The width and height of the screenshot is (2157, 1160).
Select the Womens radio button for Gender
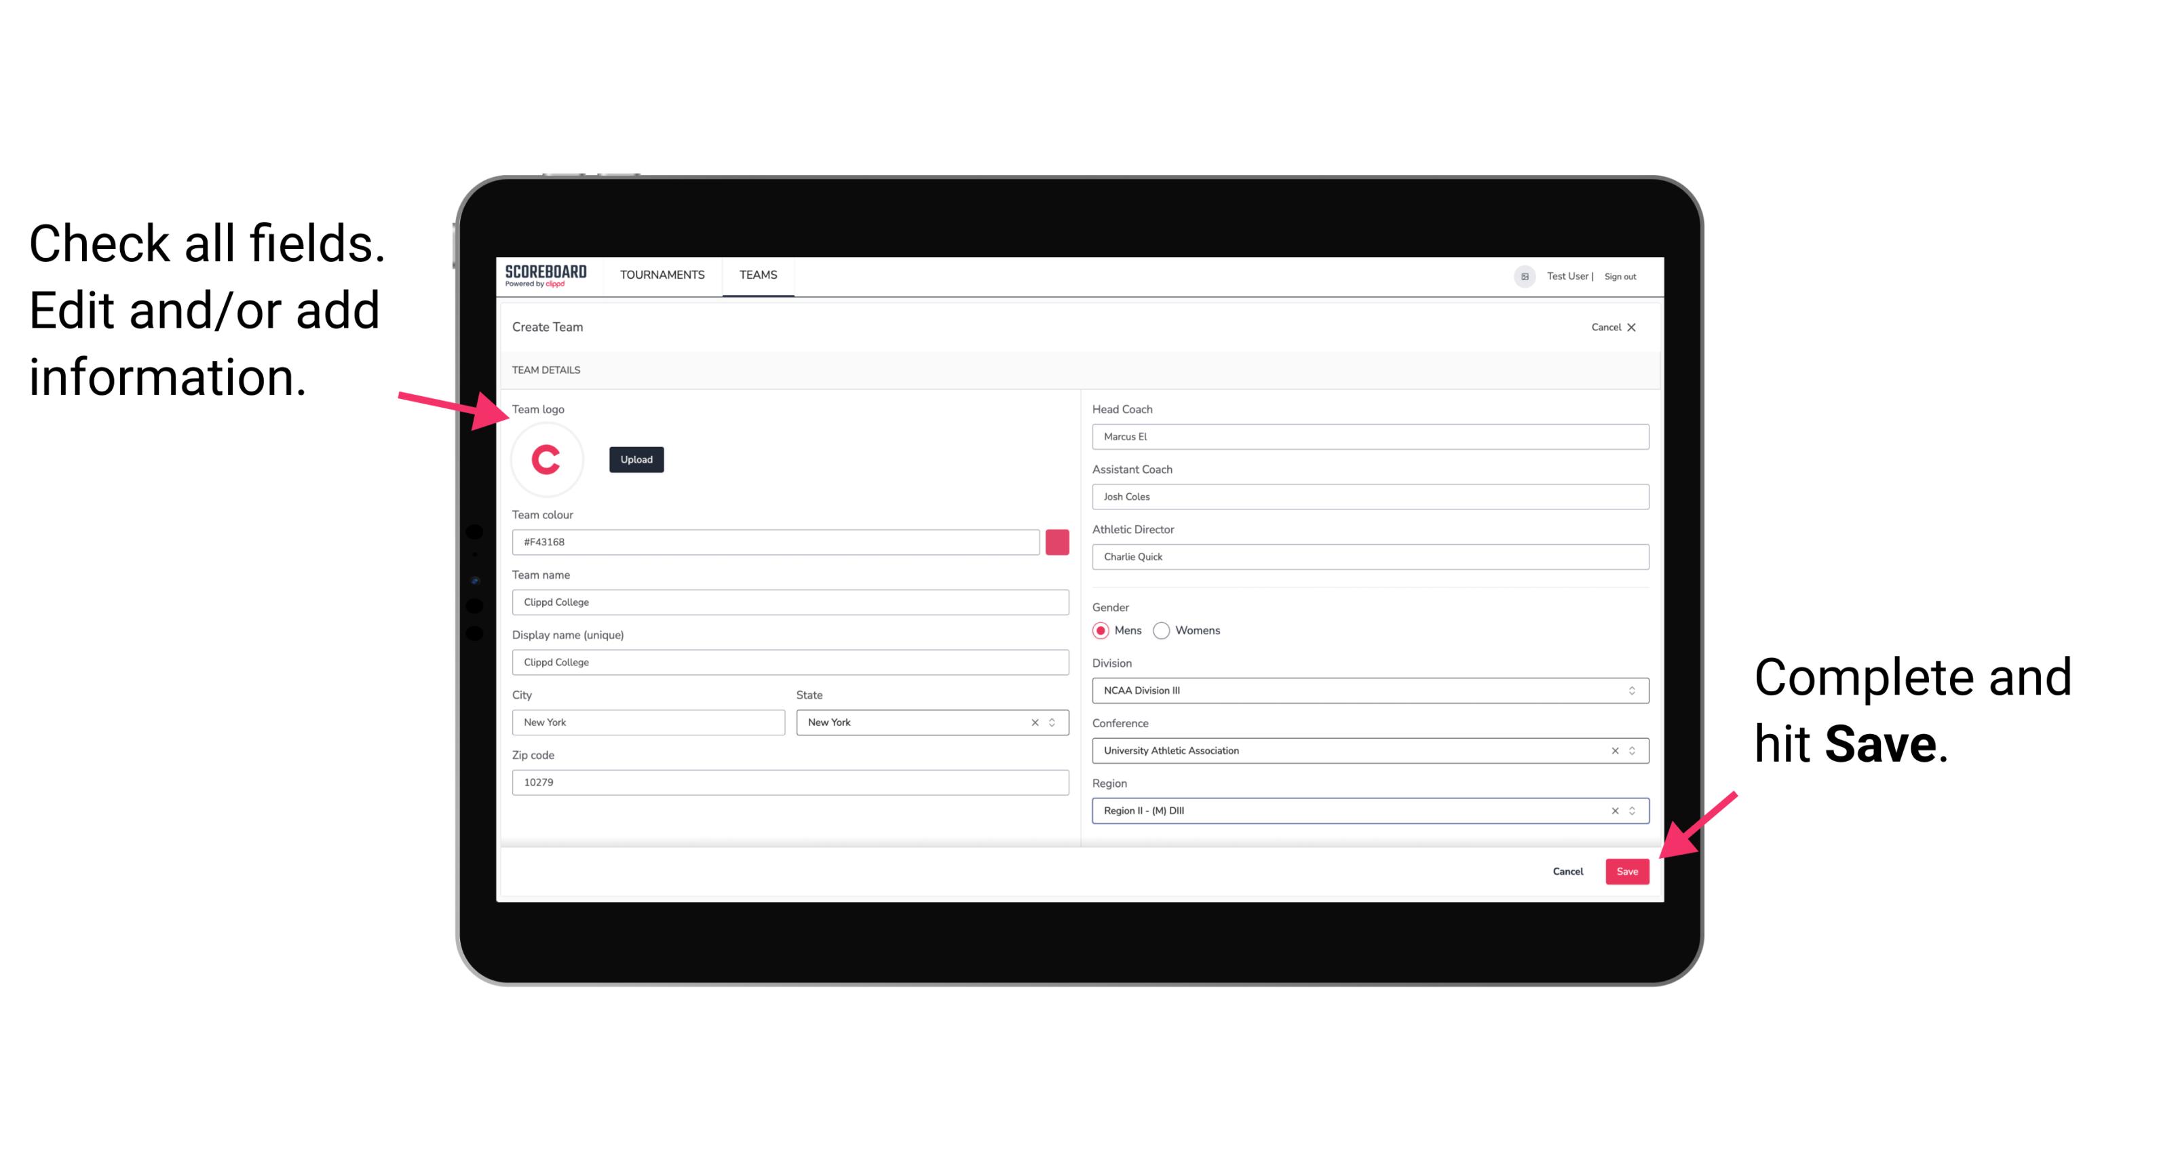[1167, 630]
